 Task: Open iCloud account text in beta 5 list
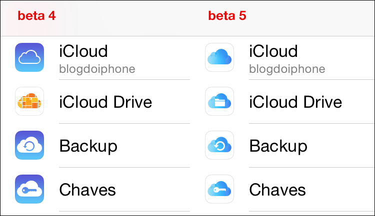click(273, 51)
